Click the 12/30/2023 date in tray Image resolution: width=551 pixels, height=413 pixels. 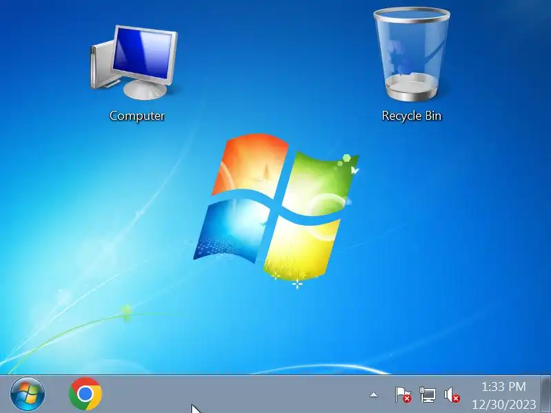[x=503, y=404]
